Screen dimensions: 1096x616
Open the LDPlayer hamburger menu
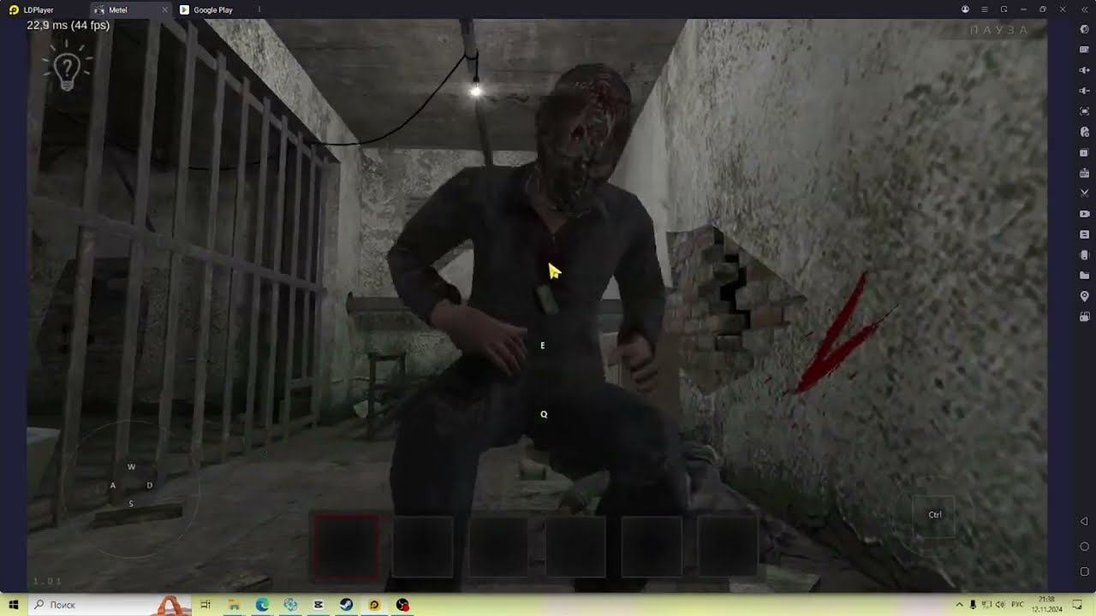click(x=985, y=9)
